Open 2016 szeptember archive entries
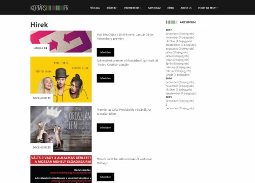 (x=181, y=94)
